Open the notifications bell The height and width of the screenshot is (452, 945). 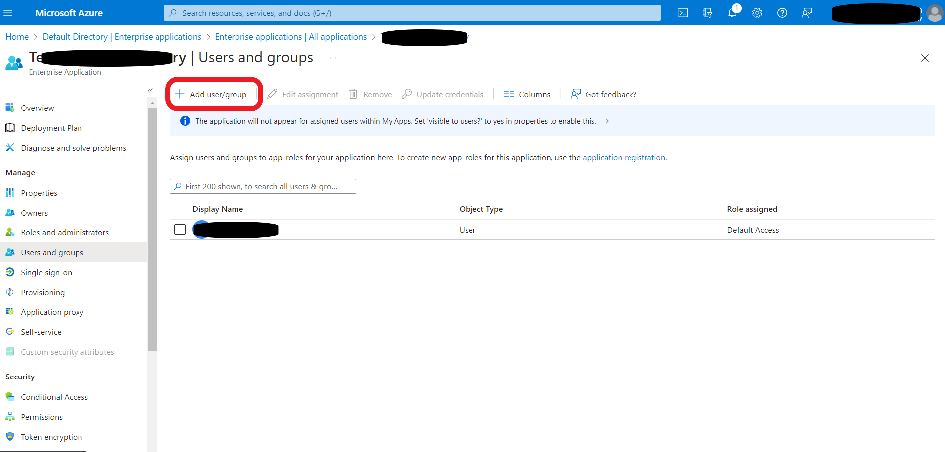tap(732, 13)
